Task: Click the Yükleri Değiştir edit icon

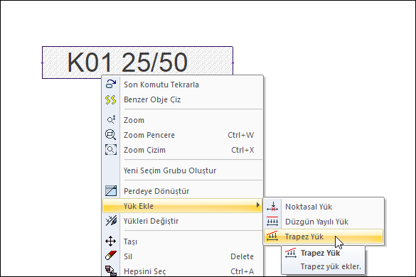Action: (x=111, y=221)
